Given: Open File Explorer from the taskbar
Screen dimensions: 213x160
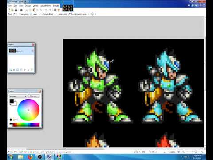Looking at the screenshot, I should click(20, 157).
